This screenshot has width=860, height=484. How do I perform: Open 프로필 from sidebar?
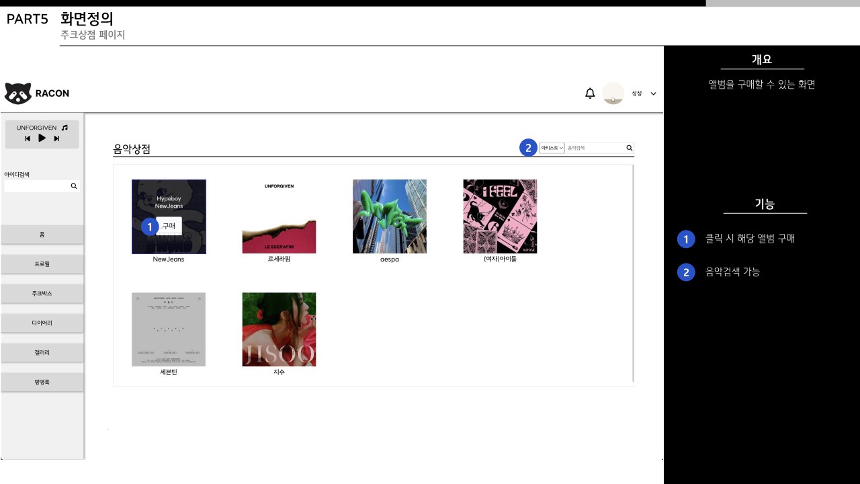click(42, 264)
